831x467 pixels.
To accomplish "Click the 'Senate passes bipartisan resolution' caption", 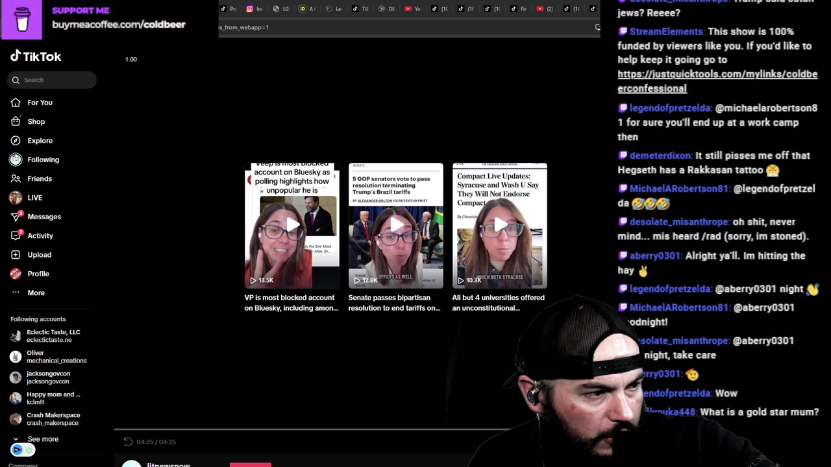I will pyautogui.click(x=395, y=303).
